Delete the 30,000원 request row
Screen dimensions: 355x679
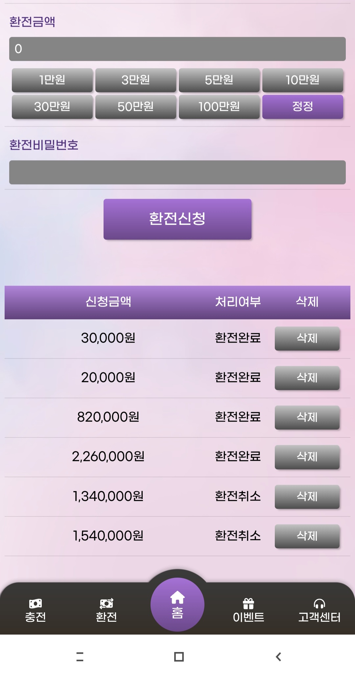(x=307, y=338)
